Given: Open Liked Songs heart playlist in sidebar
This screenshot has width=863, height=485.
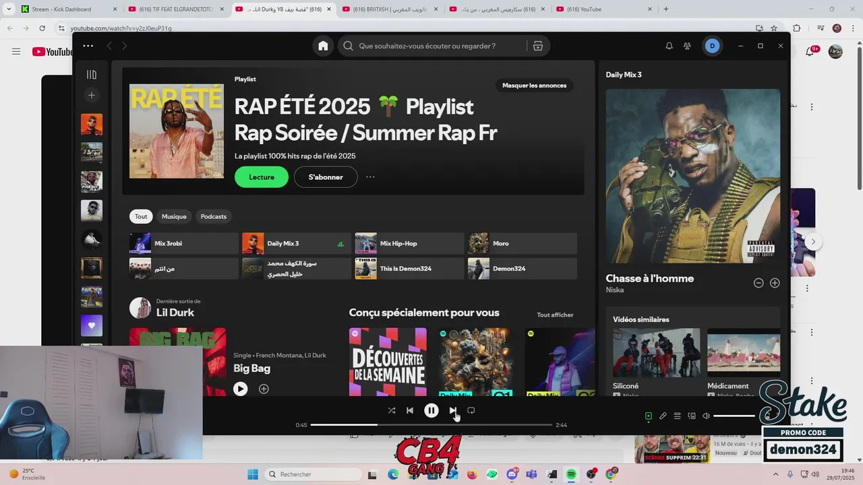Looking at the screenshot, I should pos(92,325).
